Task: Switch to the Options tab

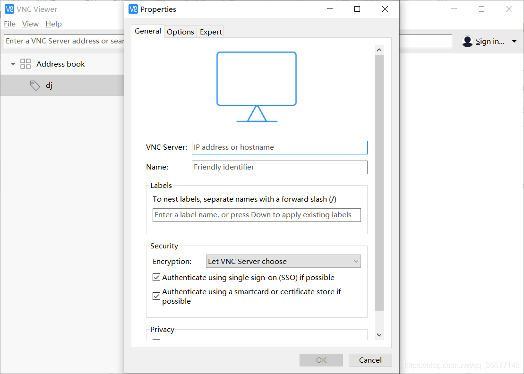Action: pos(180,32)
